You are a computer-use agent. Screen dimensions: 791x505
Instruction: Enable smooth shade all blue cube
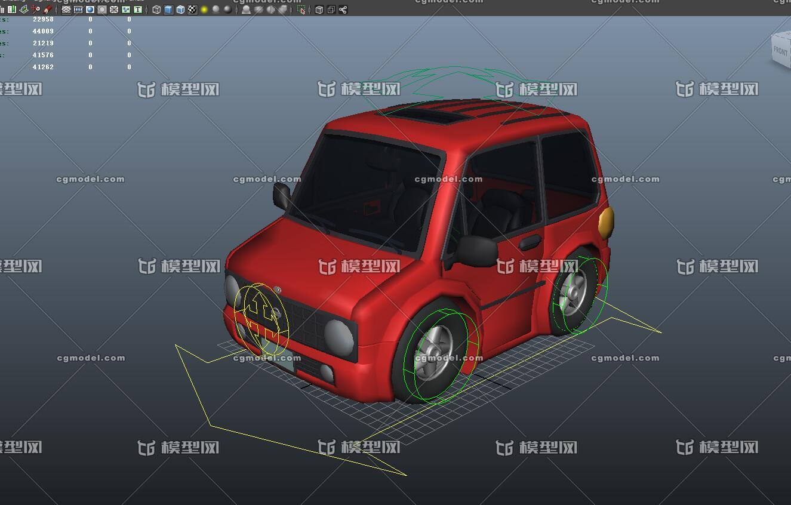168,10
